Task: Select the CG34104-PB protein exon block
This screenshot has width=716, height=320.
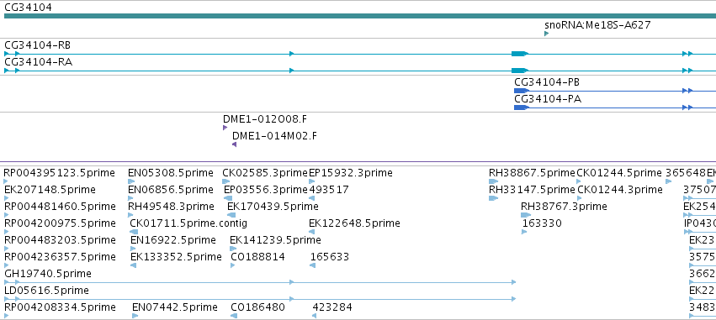Action: point(521,91)
